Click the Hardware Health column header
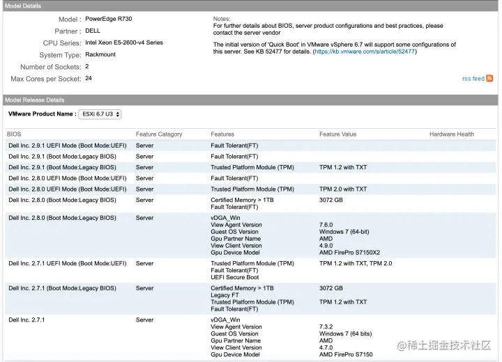 point(451,134)
